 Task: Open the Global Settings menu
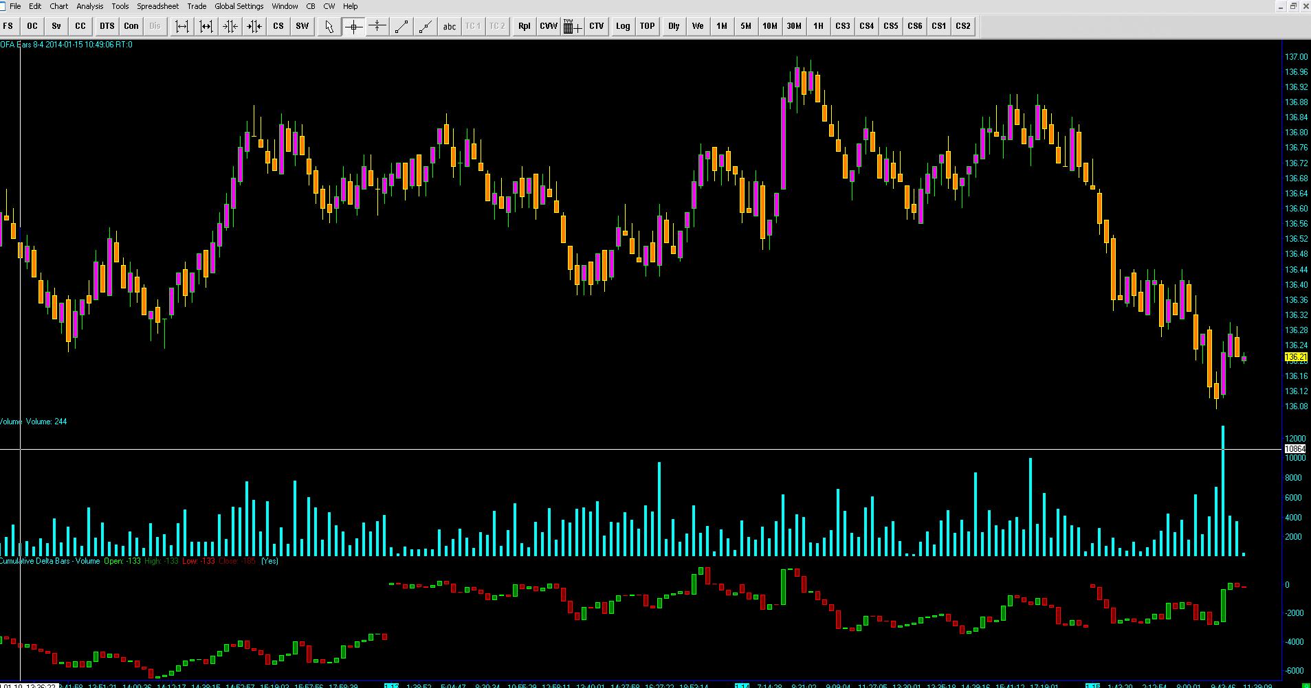pyautogui.click(x=239, y=6)
